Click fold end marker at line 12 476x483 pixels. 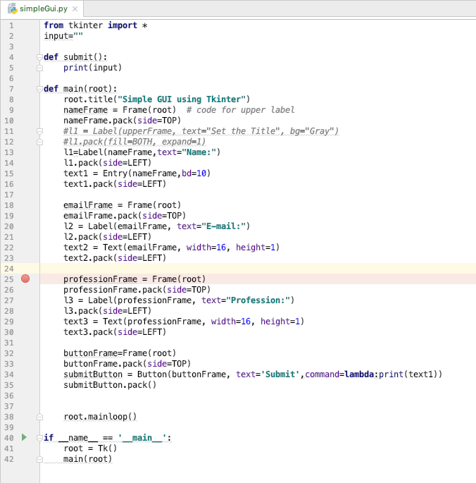(x=39, y=142)
